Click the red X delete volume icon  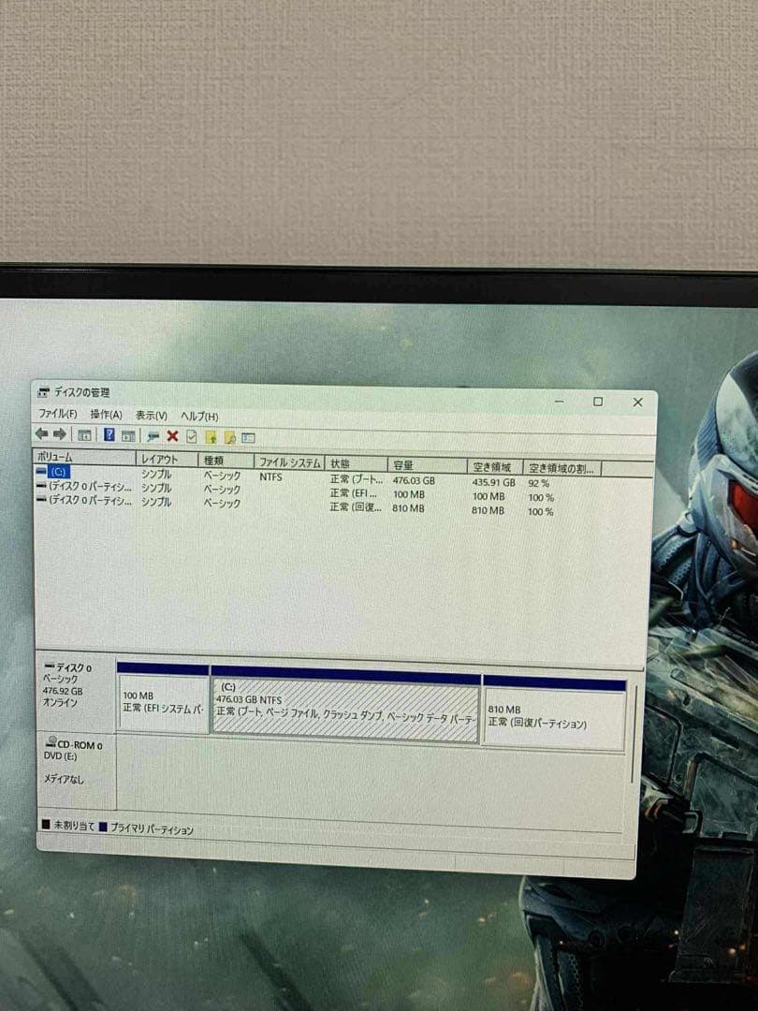click(x=171, y=436)
